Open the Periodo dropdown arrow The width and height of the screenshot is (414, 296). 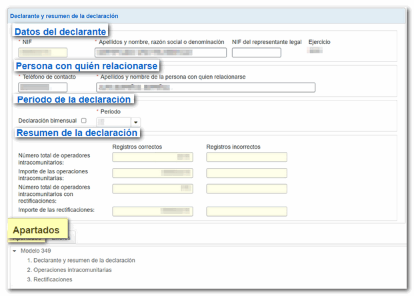click(136, 123)
